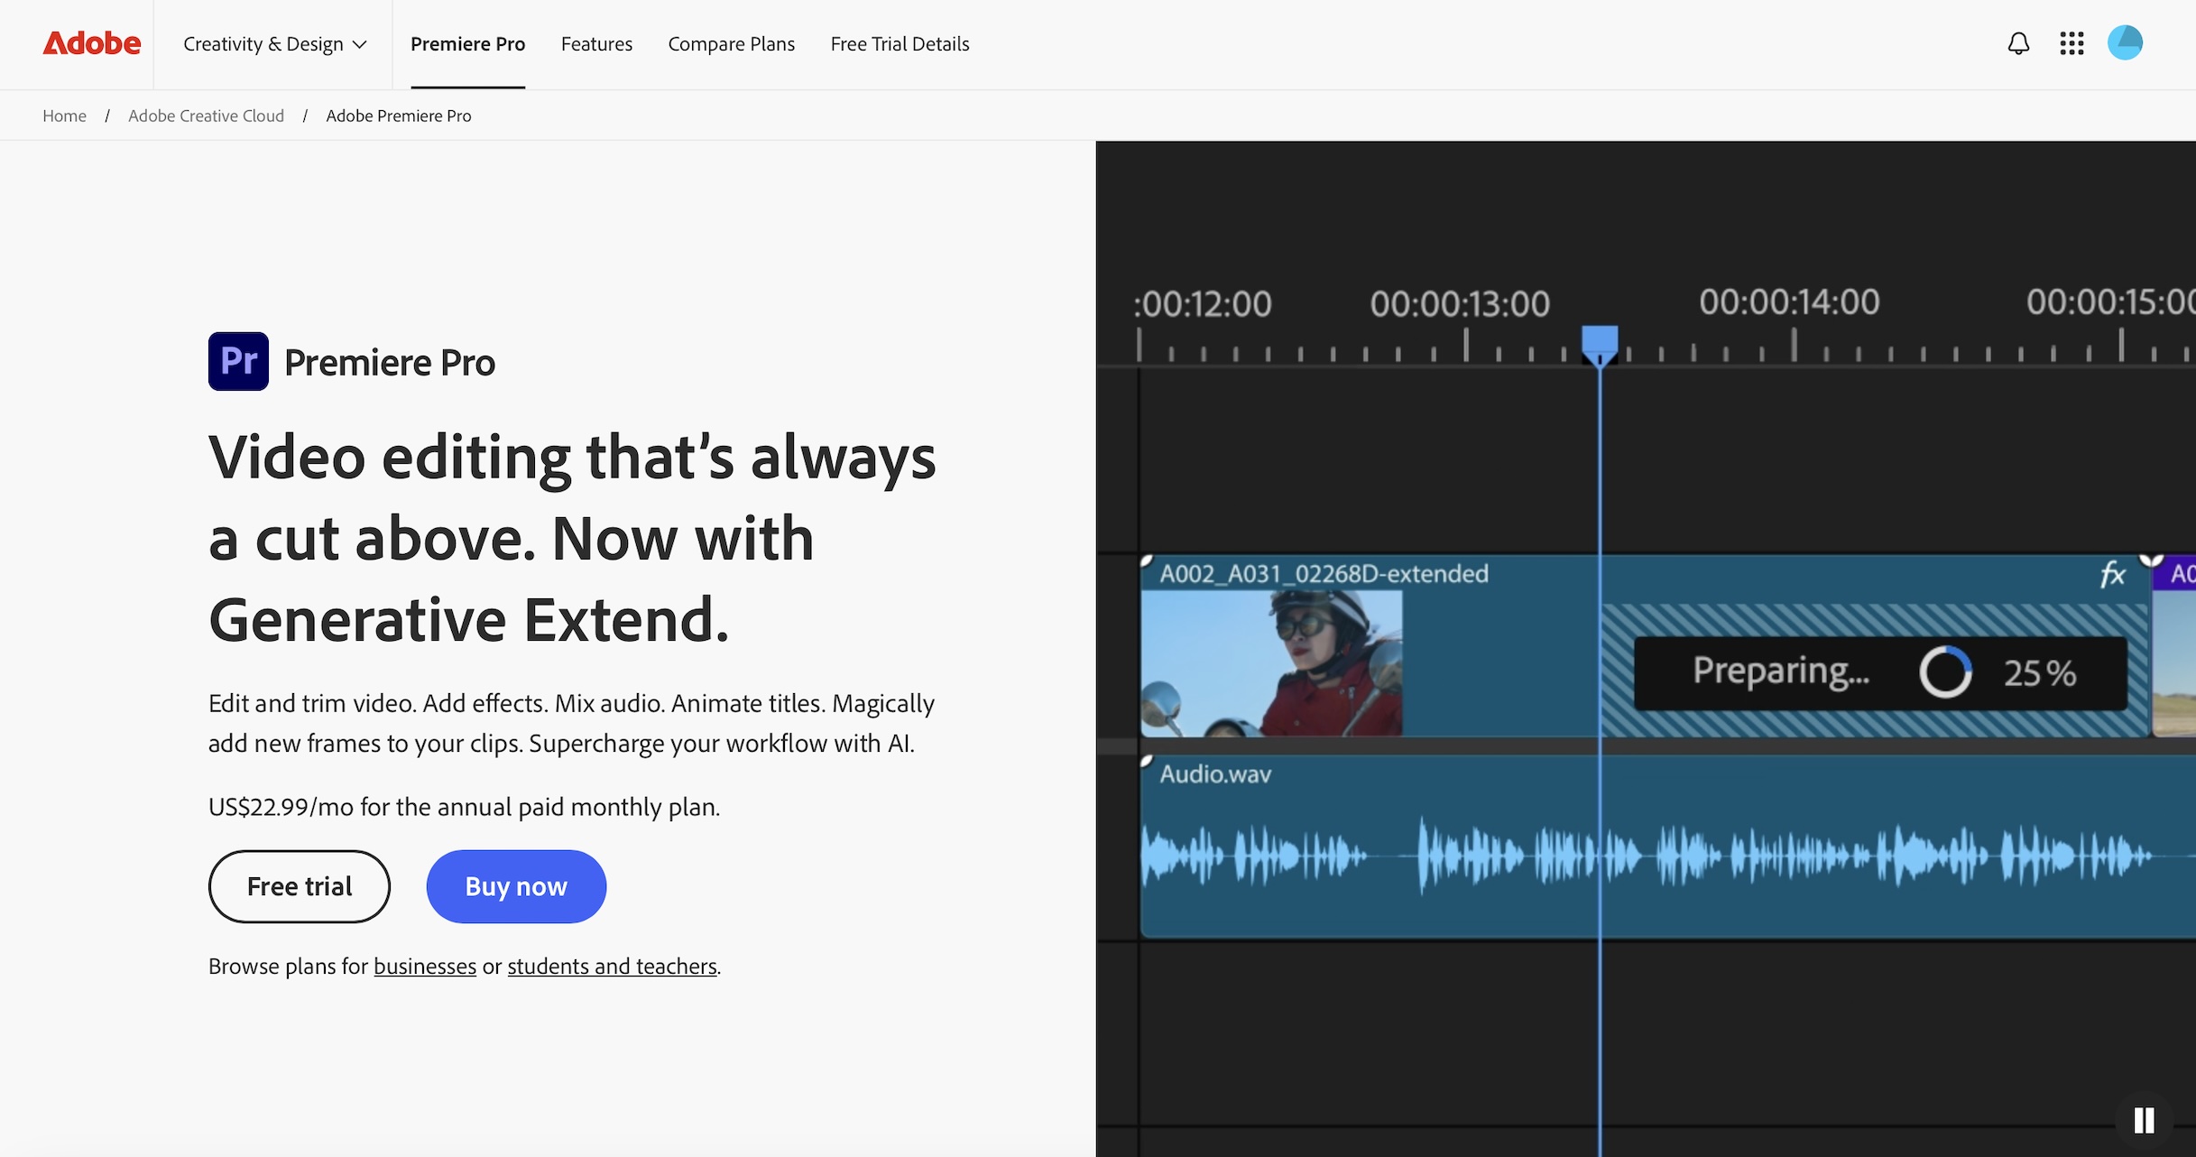Click the A002_A031_02268D-extended clip name
The height and width of the screenshot is (1157, 2196).
click(1324, 573)
